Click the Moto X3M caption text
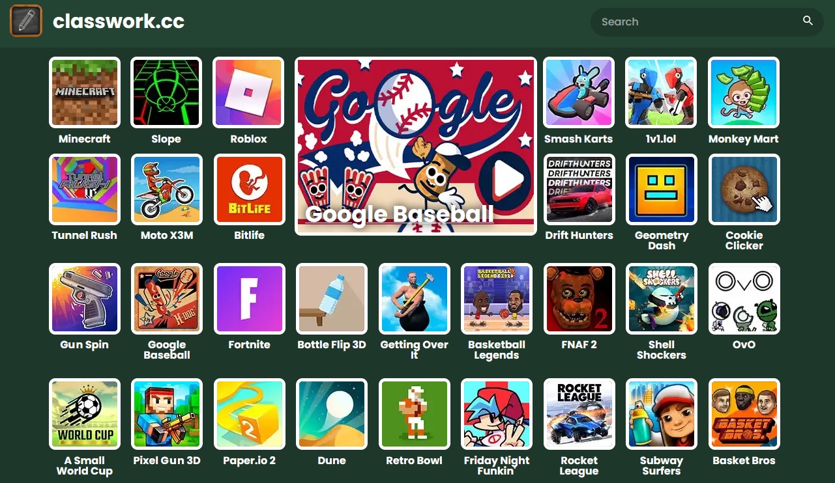 click(x=167, y=235)
